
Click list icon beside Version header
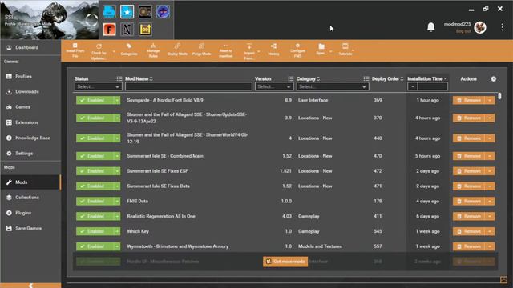point(290,78)
